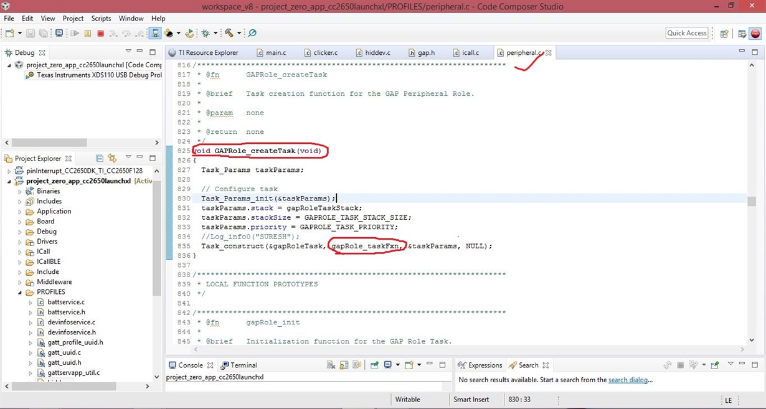Click the Clear Console icon

click(331, 365)
